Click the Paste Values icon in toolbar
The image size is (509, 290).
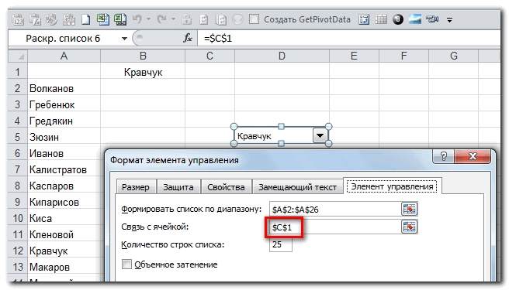coord(18,19)
